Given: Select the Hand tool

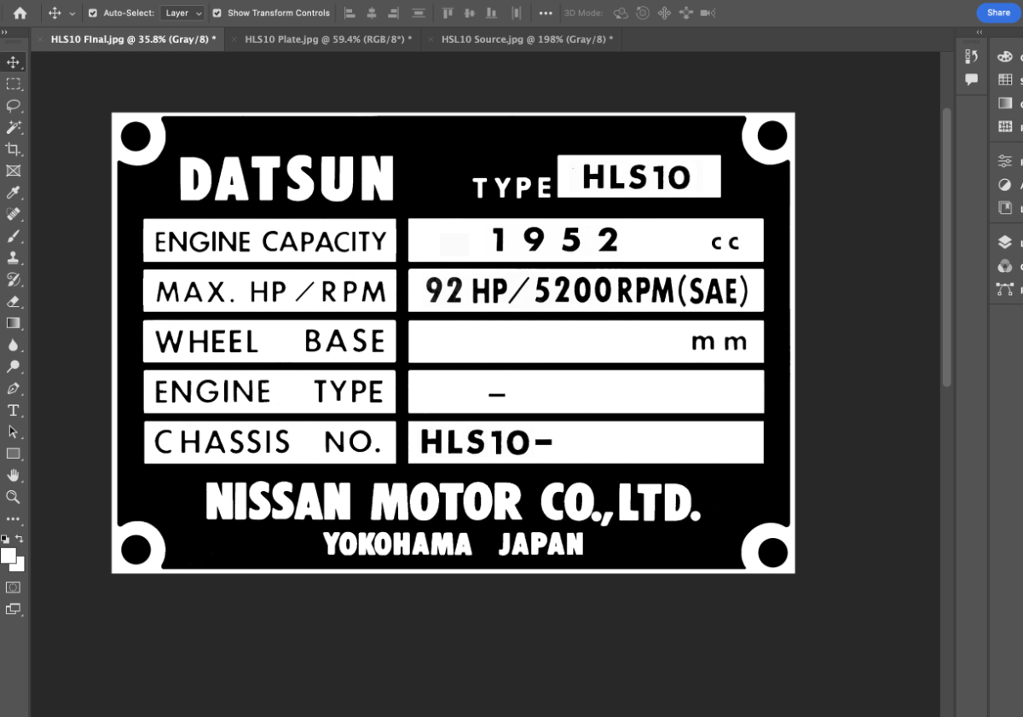Looking at the screenshot, I should [13, 475].
